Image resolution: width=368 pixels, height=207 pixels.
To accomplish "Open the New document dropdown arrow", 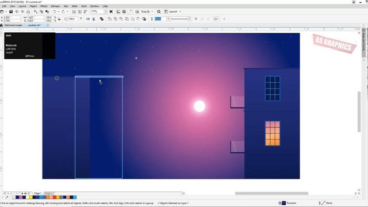I will click(6, 11).
